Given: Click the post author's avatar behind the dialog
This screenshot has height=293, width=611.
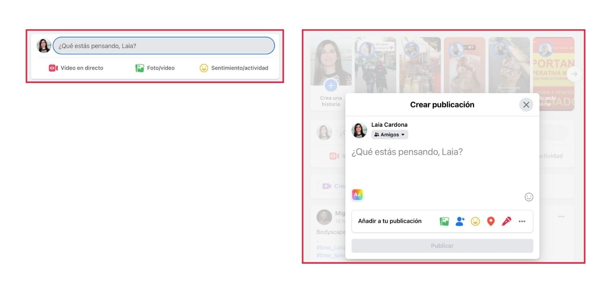Looking at the screenshot, I should [x=324, y=217].
